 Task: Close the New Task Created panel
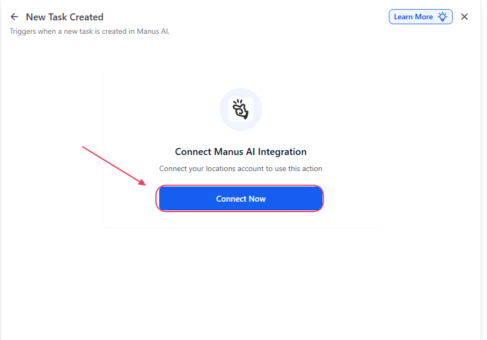[x=464, y=17]
